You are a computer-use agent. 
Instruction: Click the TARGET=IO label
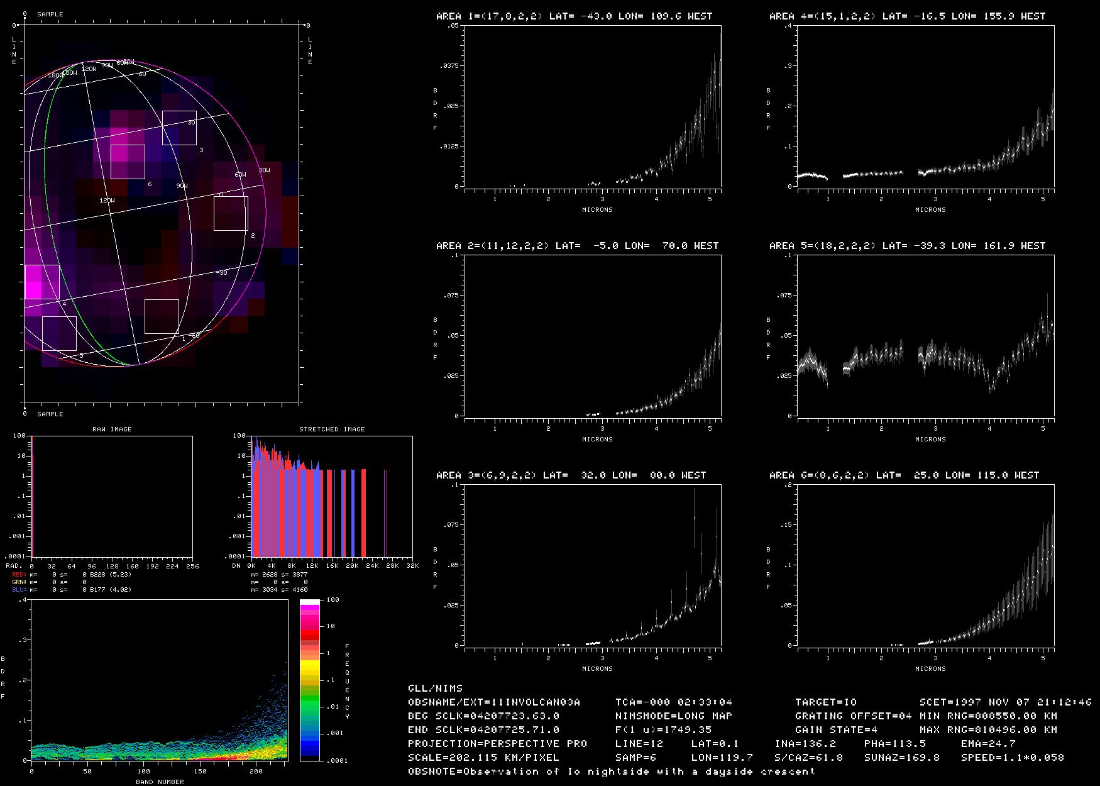click(825, 702)
